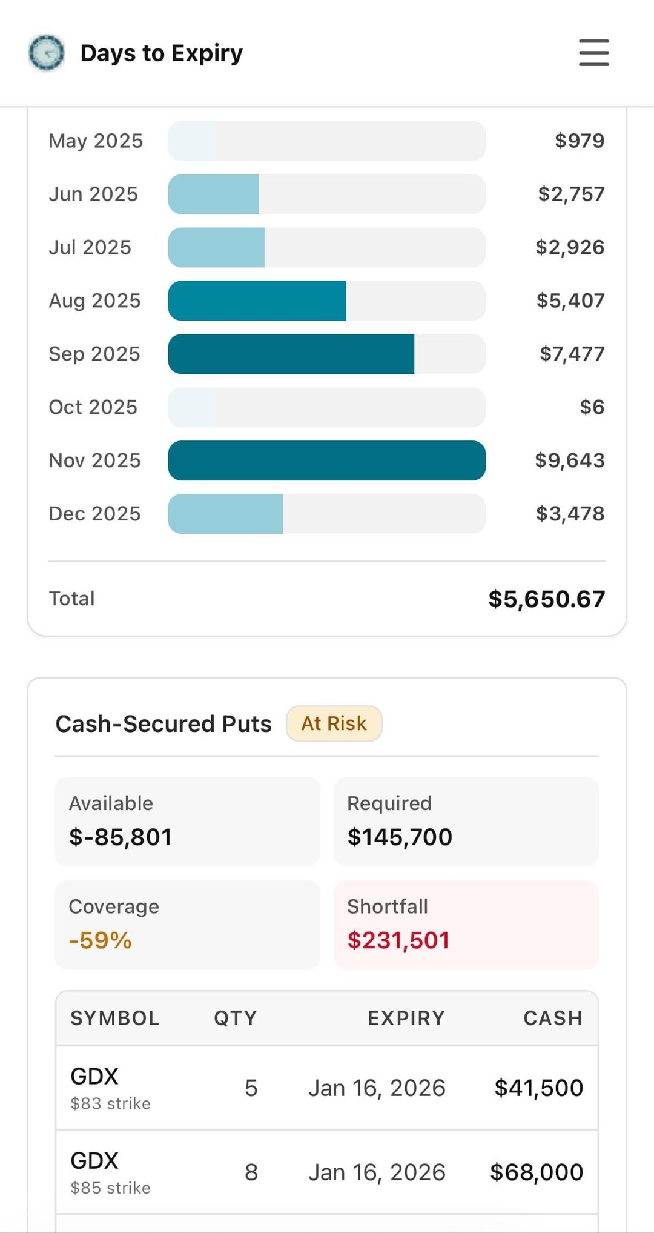Click the At Risk badge
654x1233 pixels.
click(334, 723)
